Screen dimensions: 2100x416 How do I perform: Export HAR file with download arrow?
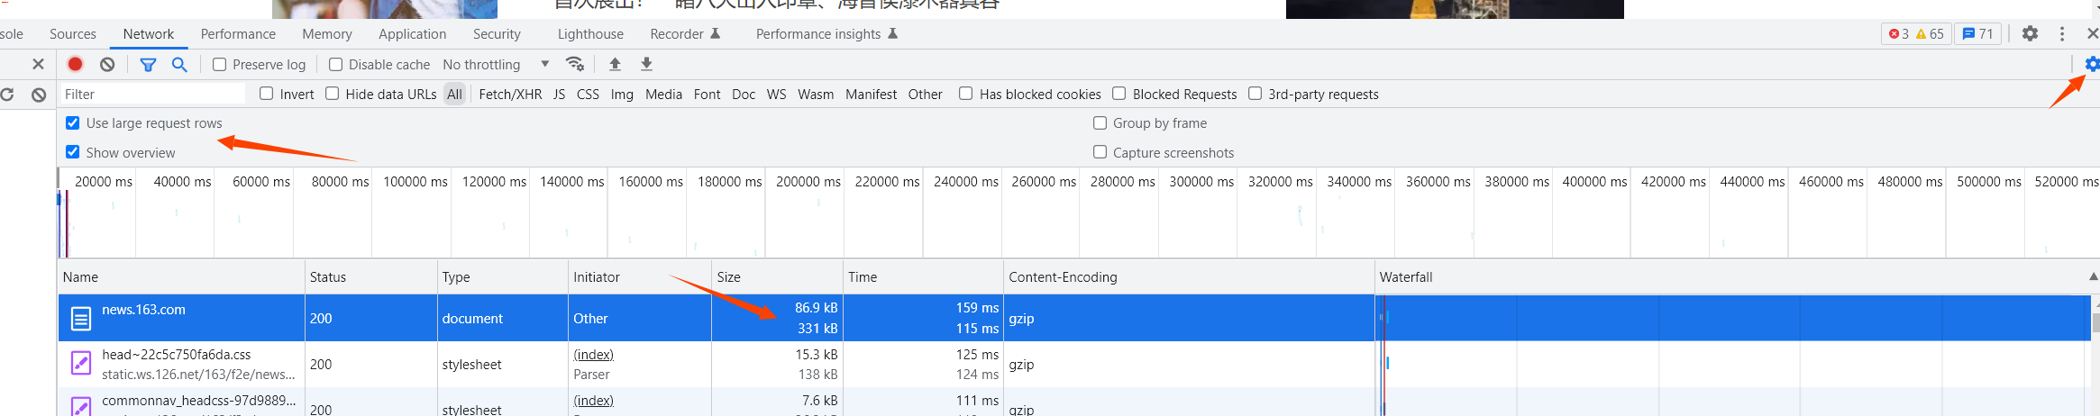(646, 64)
